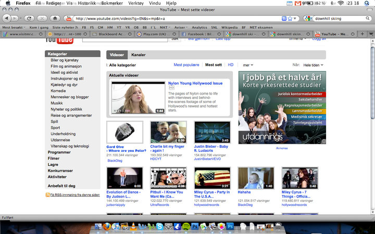Switch to the Facebook browser tab

click(201, 34)
